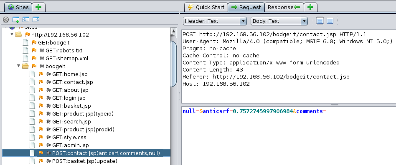Select the GET:about.jsp tree entry

pos(71,90)
